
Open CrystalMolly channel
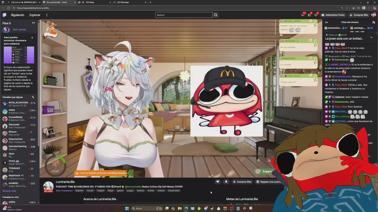(19, 119)
